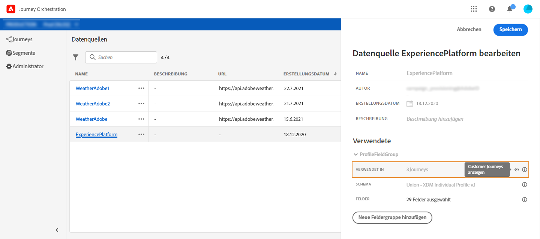
Task: Click the Adobe logo icon
Action: (x=11, y=9)
